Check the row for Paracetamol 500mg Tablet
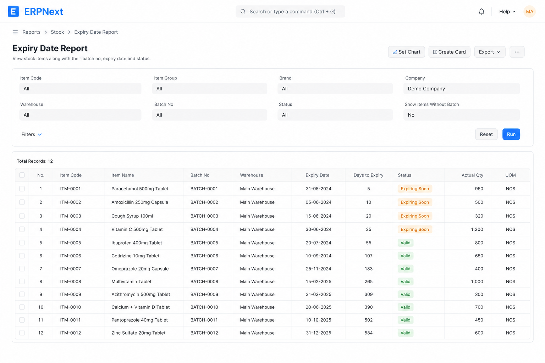545x363 pixels. point(22,189)
